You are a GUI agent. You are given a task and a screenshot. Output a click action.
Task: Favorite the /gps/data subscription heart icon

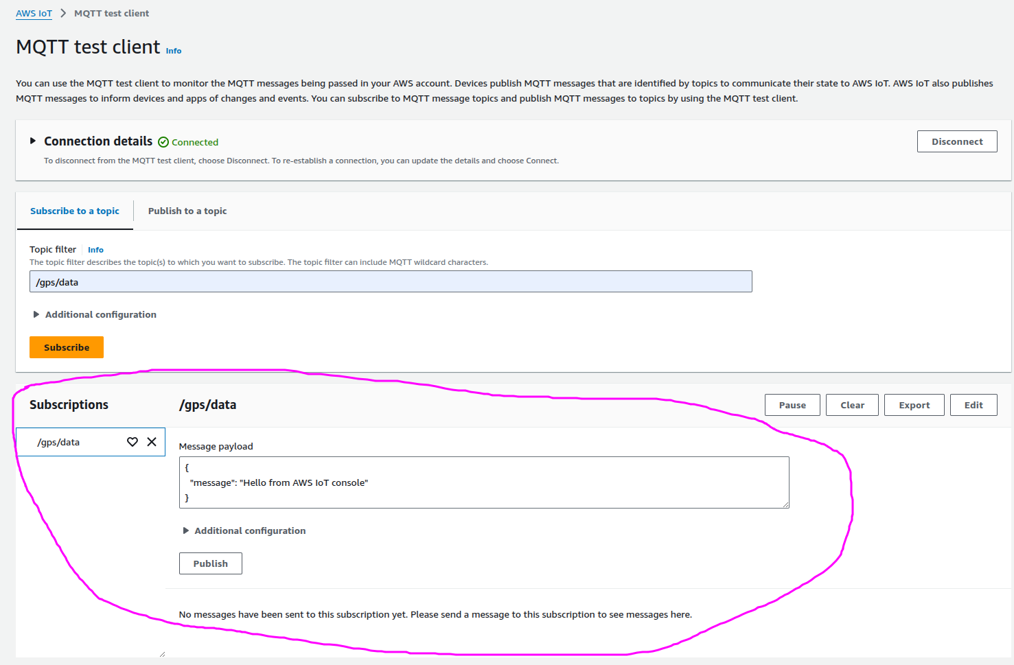132,442
